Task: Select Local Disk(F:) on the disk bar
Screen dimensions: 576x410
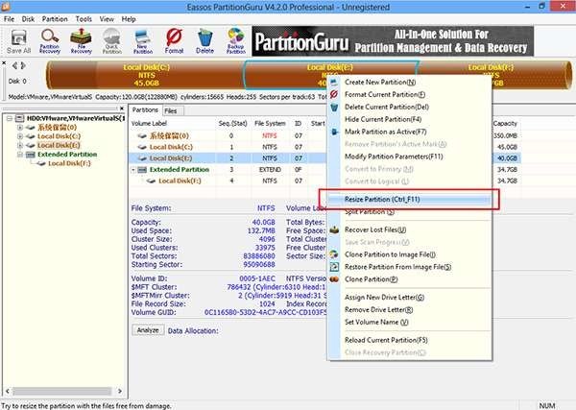Action: 494,75
